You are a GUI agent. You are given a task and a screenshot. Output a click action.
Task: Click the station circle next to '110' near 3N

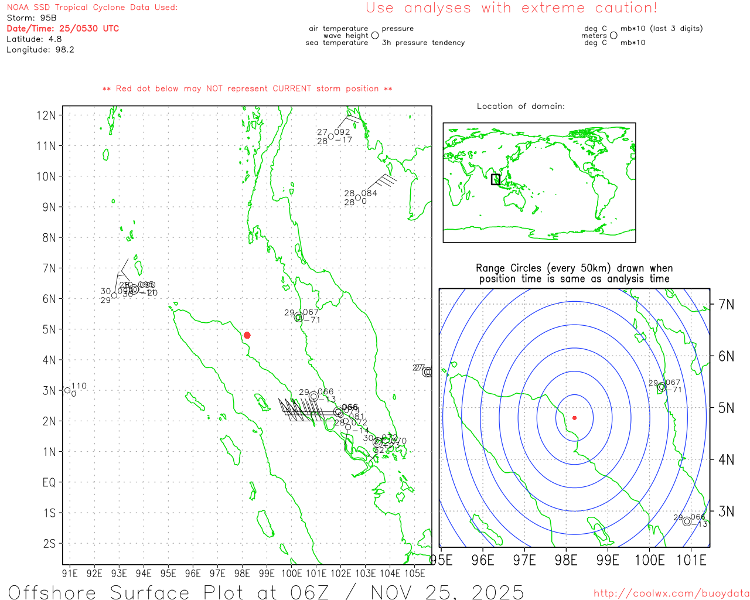pyautogui.click(x=67, y=390)
